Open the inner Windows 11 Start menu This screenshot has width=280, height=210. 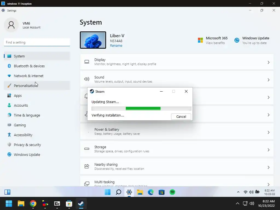pos(107,192)
